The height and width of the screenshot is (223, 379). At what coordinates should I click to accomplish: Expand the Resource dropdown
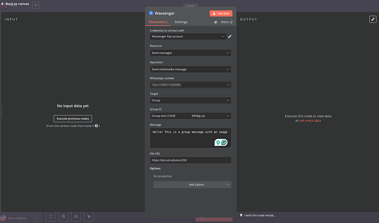pos(190,53)
